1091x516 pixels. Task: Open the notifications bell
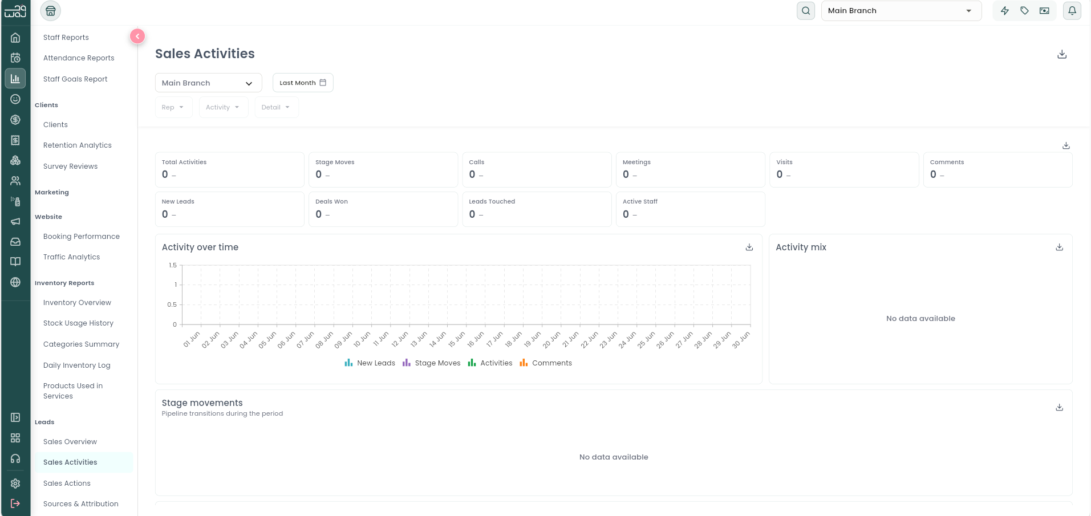(1072, 11)
